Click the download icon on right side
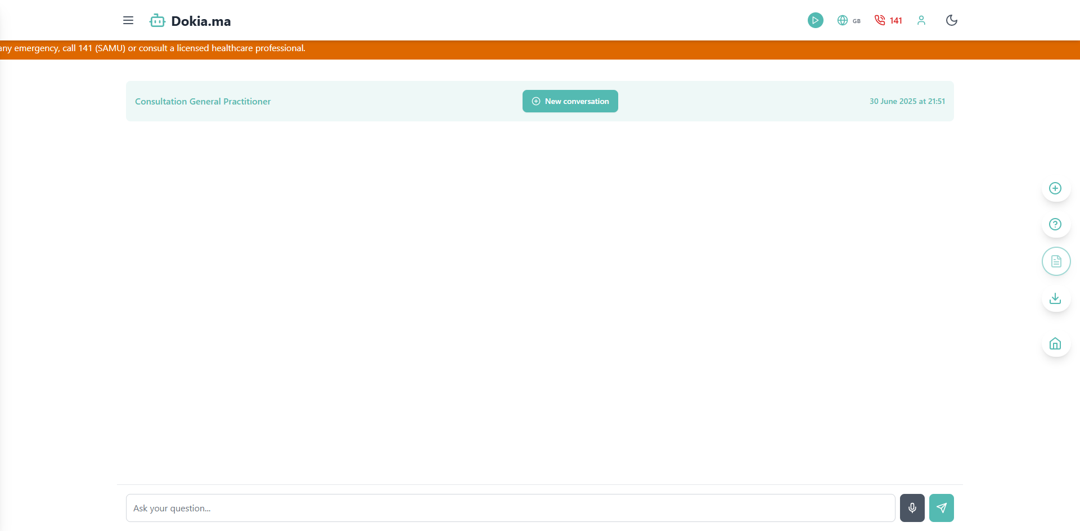This screenshot has height=531, width=1080. [1055, 298]
